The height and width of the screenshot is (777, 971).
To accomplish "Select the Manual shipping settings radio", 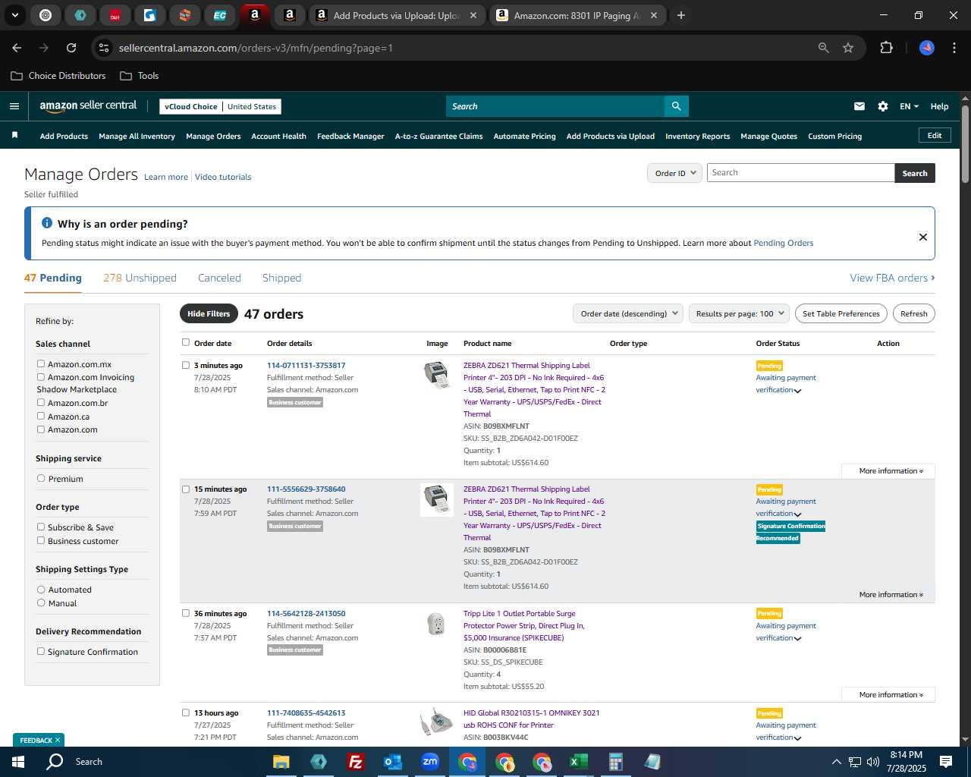I will point(41,603).
